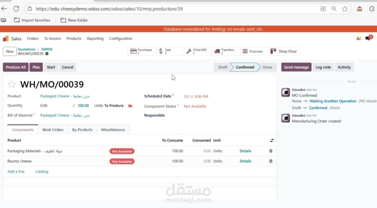Open the Configuration menu
Viewport: 377px width, 208px height.
pyautogui.click(x=120, y=39)
